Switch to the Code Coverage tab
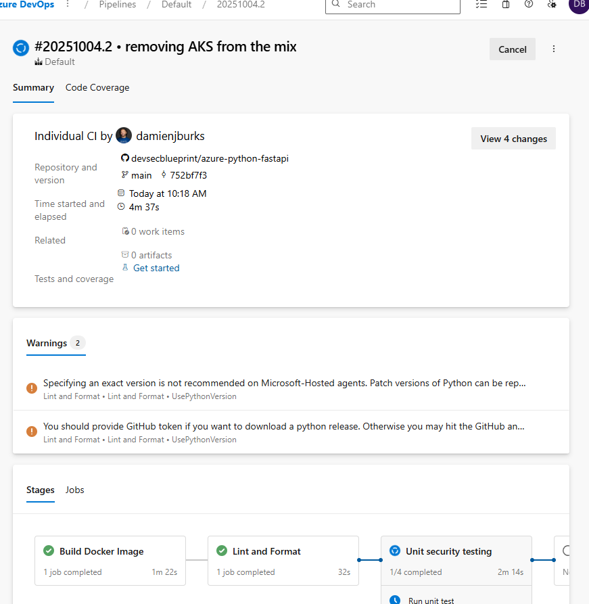Image resolution: width=589 pixels, height=604 pixels. coord(97,87)
